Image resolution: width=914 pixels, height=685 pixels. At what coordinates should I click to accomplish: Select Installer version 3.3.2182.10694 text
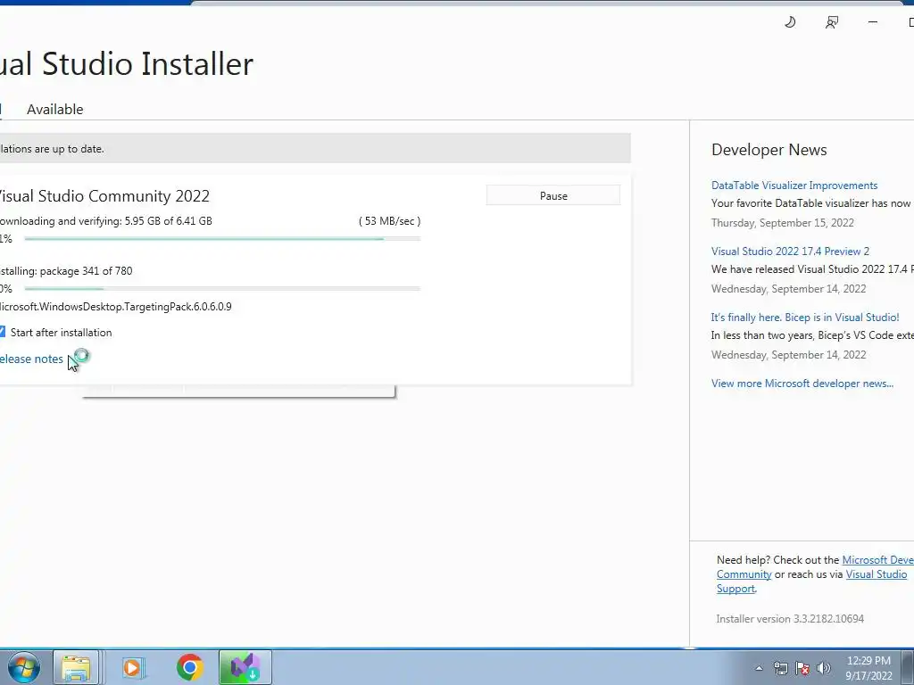click(x=790, y=619)
